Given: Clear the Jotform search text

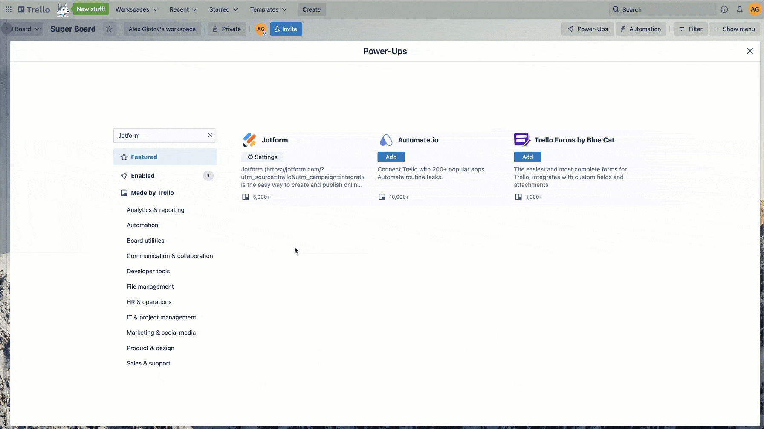Looking at the screenshot, I should (x=210, y=135).
